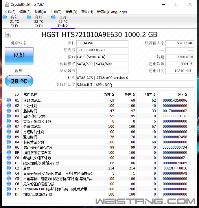
Task: Switch to the E: F: disk tab
Action: (x=14, y=21)
